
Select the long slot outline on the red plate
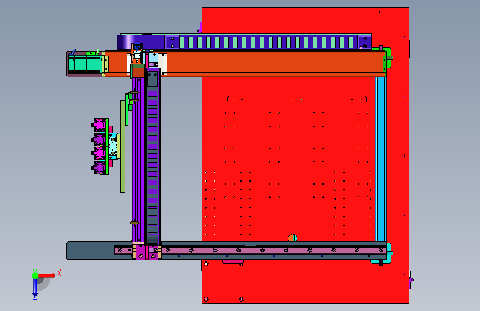pyautogui.click(x=297, y=99)
